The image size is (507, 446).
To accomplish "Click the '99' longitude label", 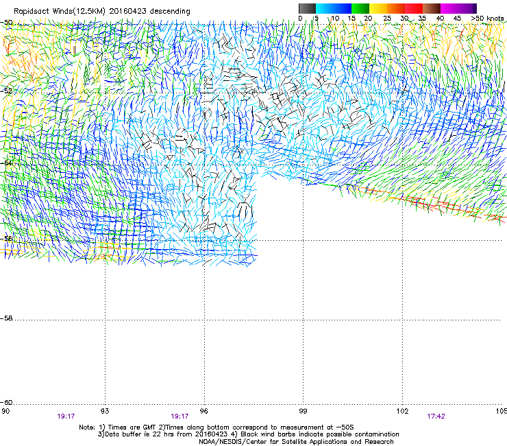I will (303, 411).
